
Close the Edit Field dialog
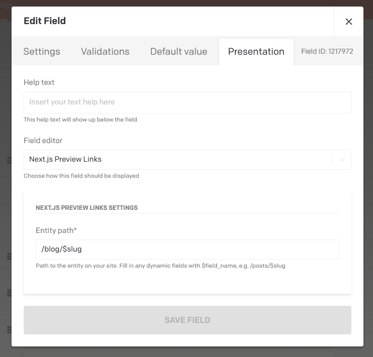click(x=348, y=22)
